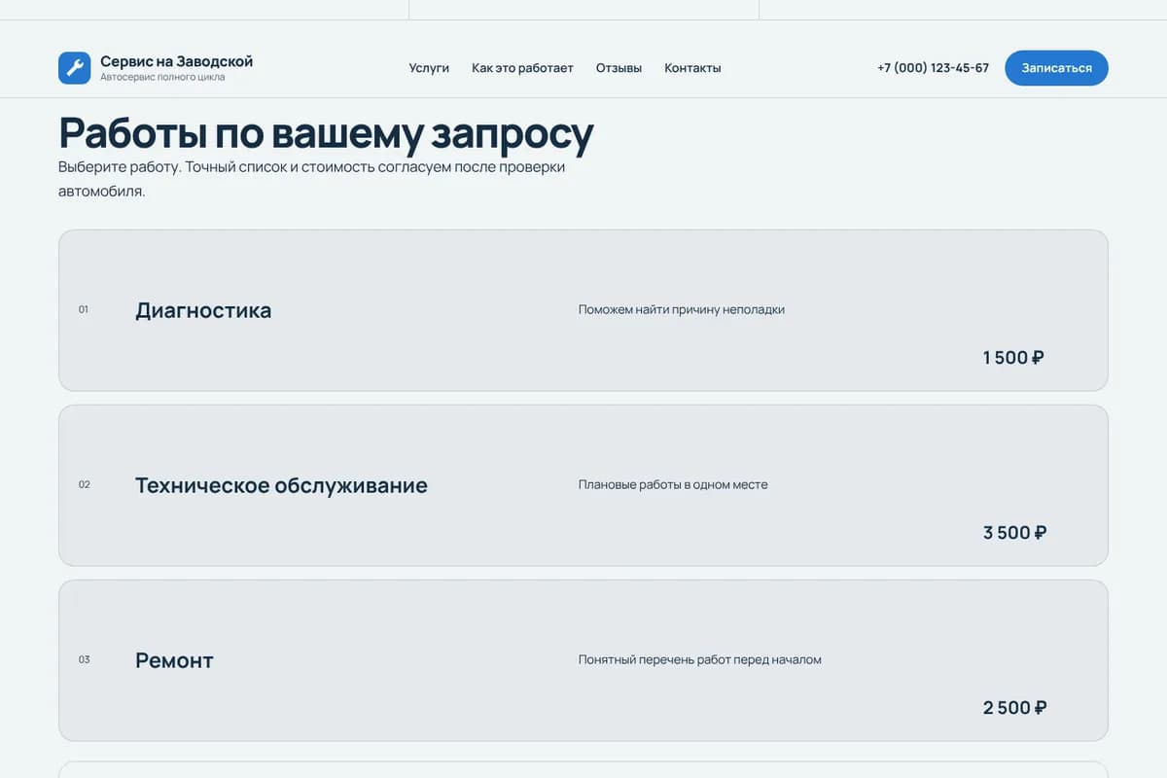Click the Сервис на Заводской site title

(176, 61)
